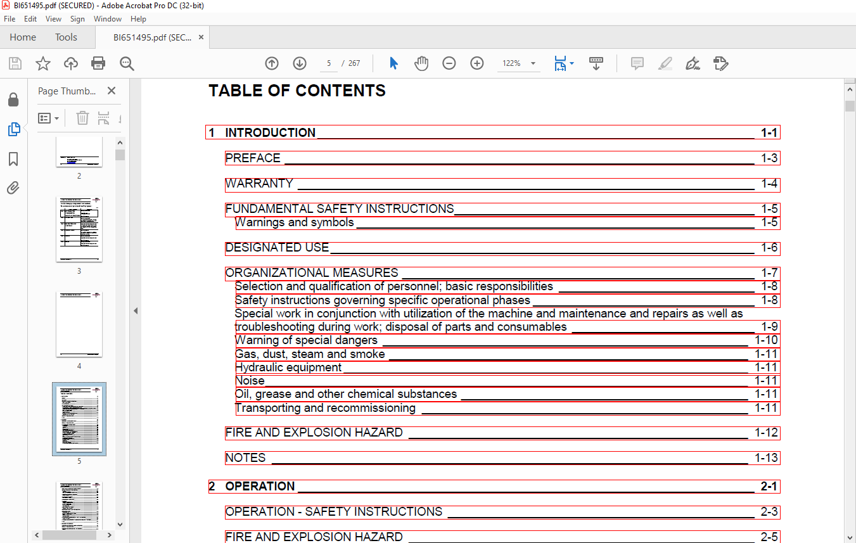
Task: Click thumbnail panel horizontal scrollbar
Action: pos(69,535)
